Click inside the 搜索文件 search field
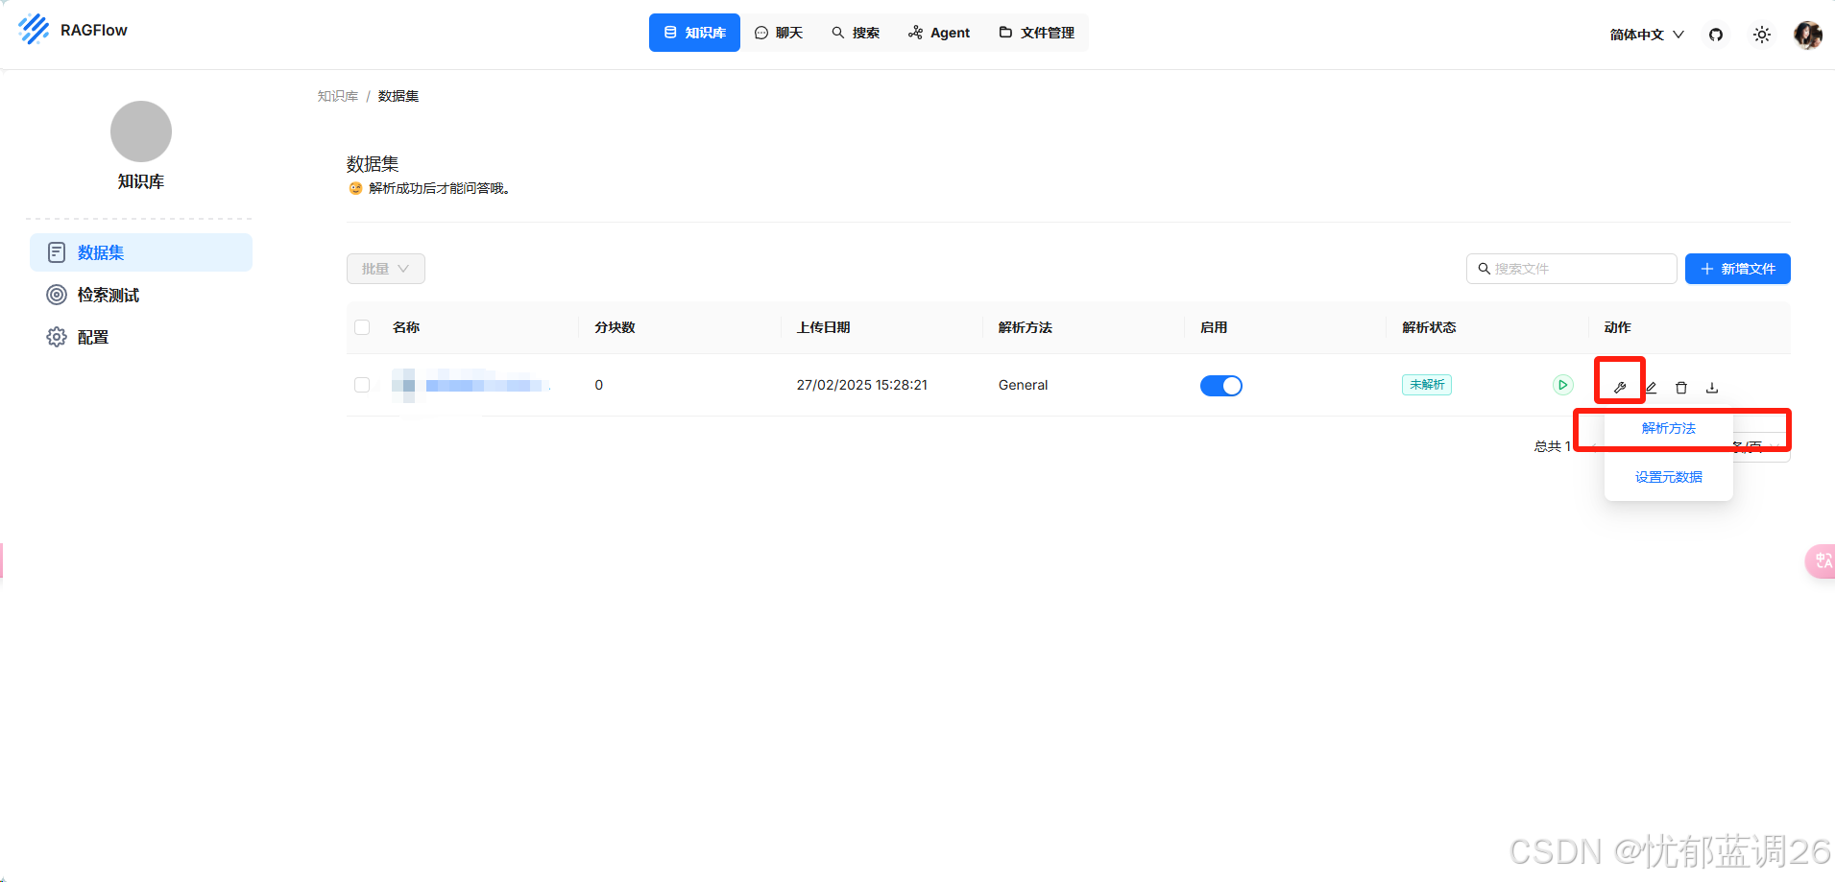This screenshot has height=882, width=1835. tap(1572, 269)
